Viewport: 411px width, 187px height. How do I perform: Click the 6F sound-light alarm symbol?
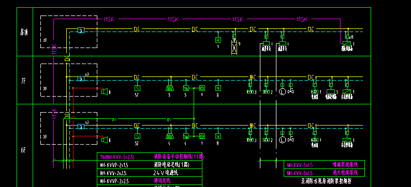pos(170,136)
